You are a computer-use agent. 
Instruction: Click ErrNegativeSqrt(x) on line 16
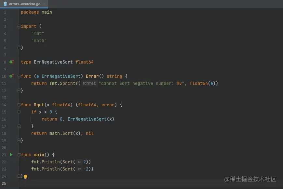[x=91, y=119]
